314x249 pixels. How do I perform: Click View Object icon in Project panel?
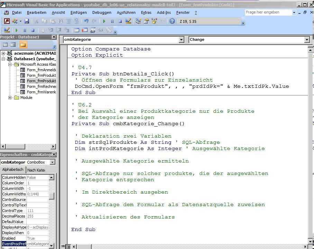pyautogui.click(x=13, y=45)
